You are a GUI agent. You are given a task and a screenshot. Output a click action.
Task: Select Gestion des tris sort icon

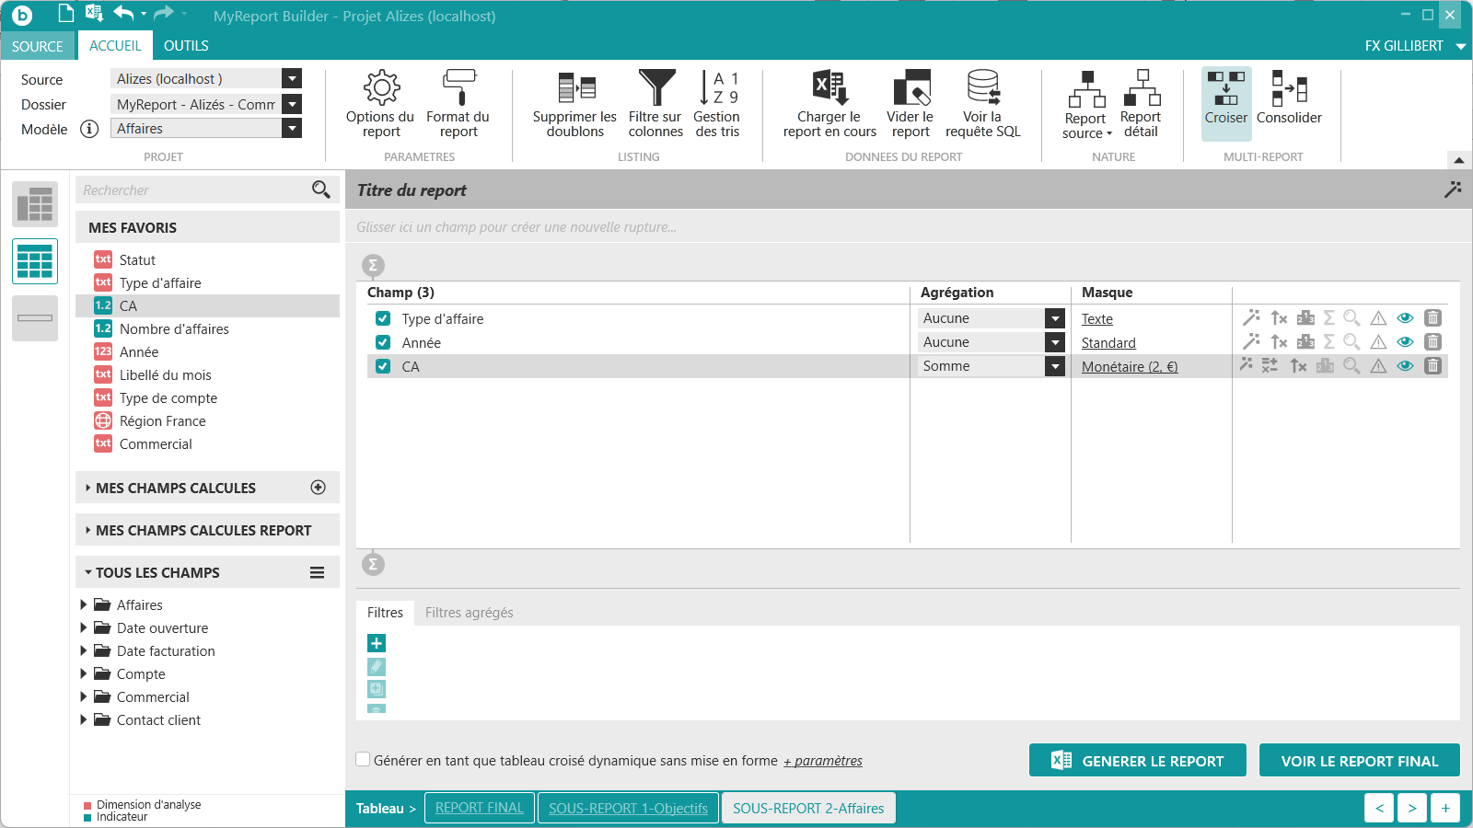pyautogui.click(x=717, y=88)
